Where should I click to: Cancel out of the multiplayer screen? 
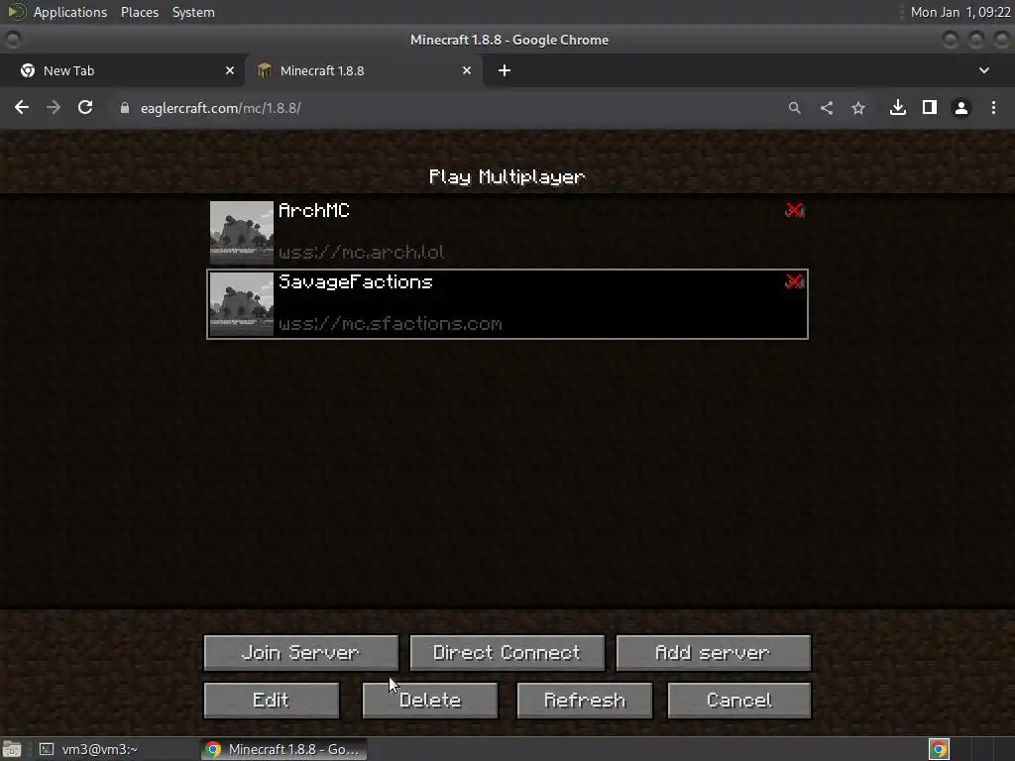pos(739,701)
